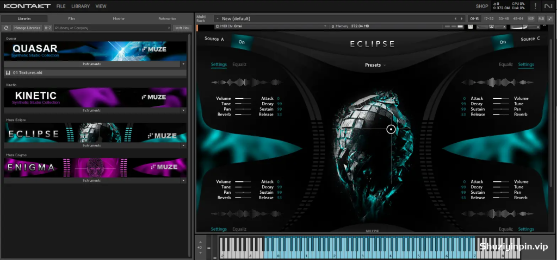
Task: Click the lower-right source waveform display
Action: (498, 213)
